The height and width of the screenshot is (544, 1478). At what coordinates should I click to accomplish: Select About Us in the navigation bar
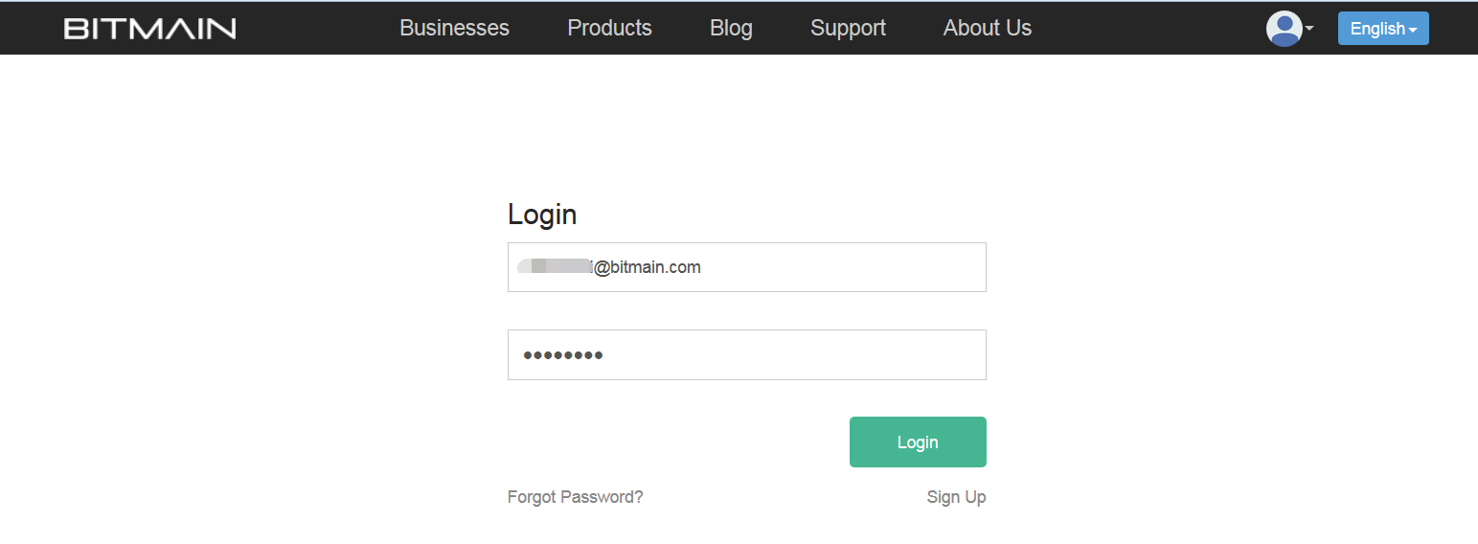point(987,29)
